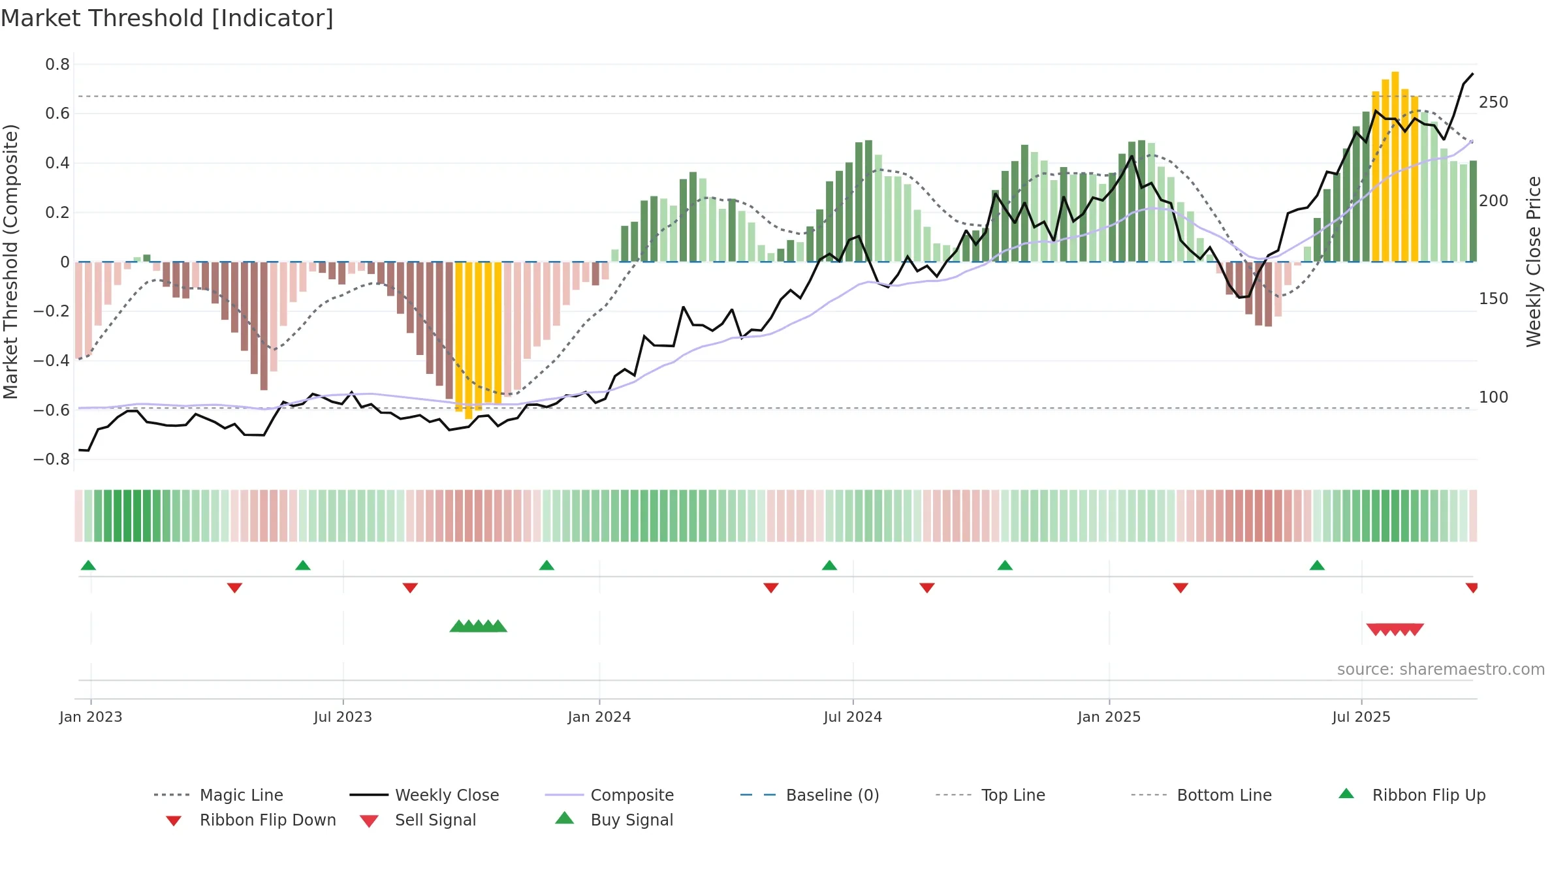
Task: Click the flip-up triangle in June 2023
Action: point(303,565)
